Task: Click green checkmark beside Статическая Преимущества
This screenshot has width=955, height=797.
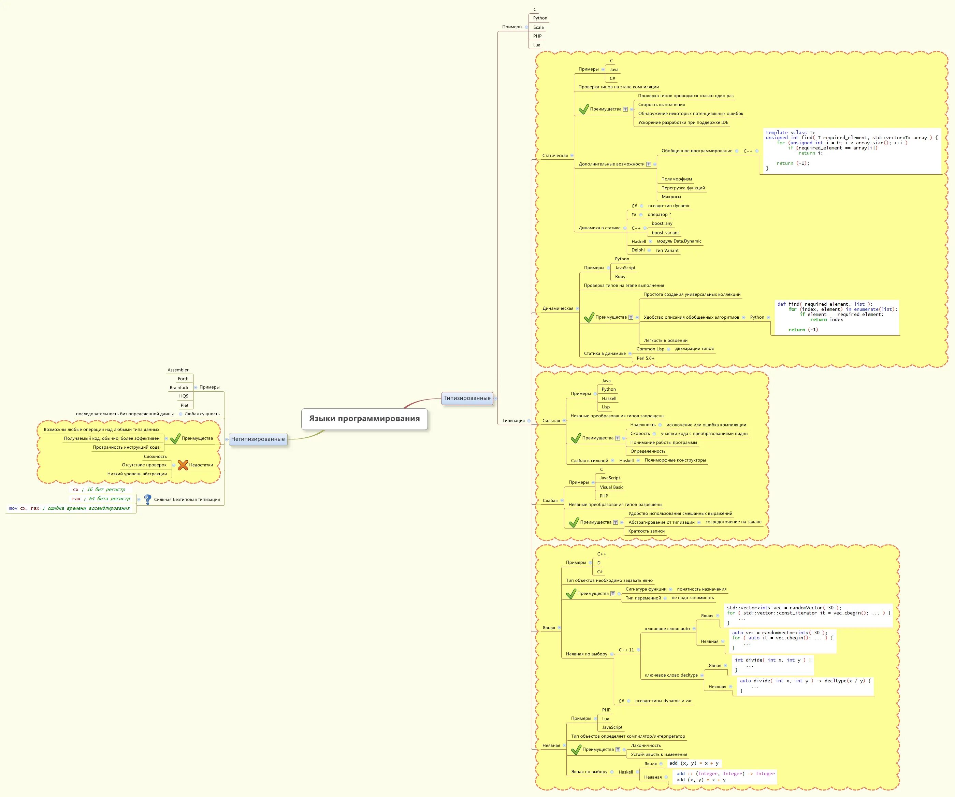Action: click(583, 109)
